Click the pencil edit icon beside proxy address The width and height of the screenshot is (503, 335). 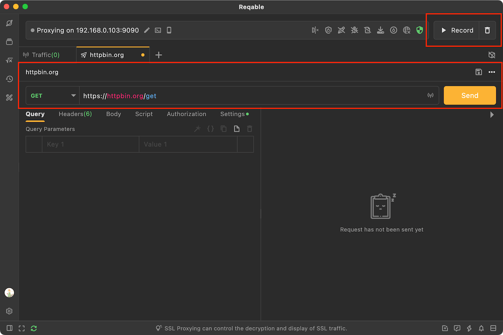(147, 30)
